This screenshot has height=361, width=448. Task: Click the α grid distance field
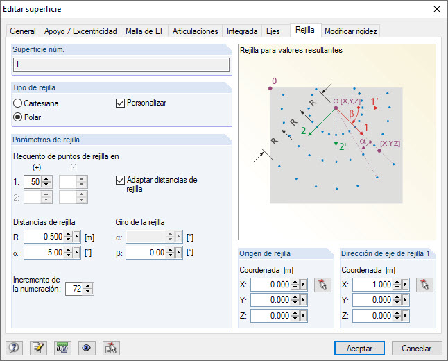point(44,253)
